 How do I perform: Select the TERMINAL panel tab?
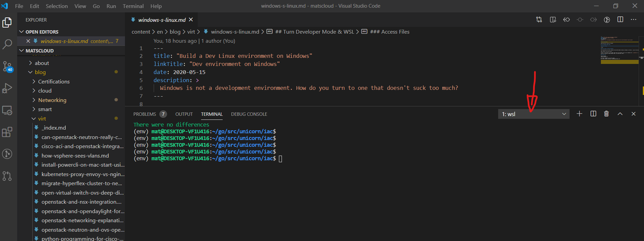[x=212, y=114]
